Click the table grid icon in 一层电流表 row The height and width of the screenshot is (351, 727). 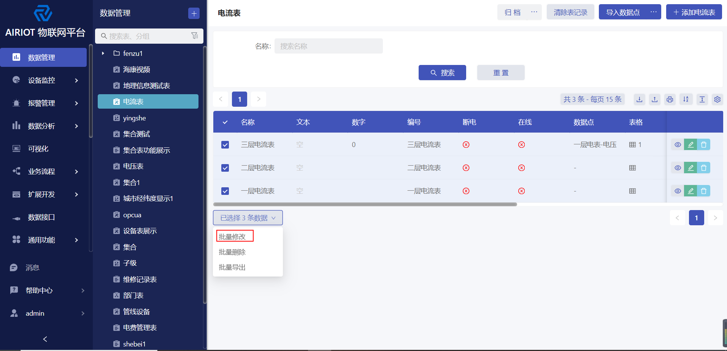[632, 191]
